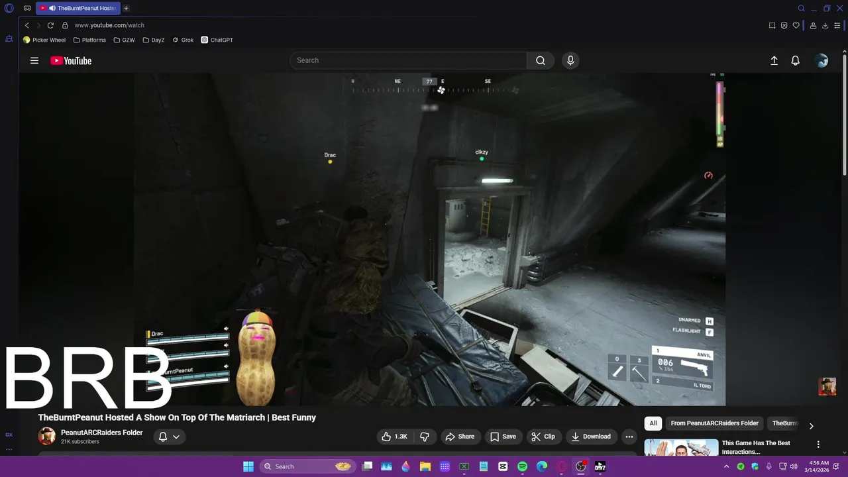The height and width of the screenshot is (477, 848).
Task: Create a Clip of the video
Action: pyautogui.click(x=544, y=437)
